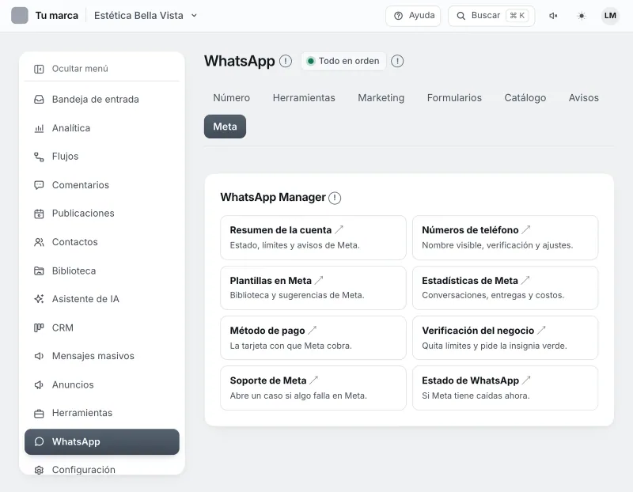
Task: Click description text 'La tarjeta con que Meta cobra.'
Action: (x=290, y=346)
